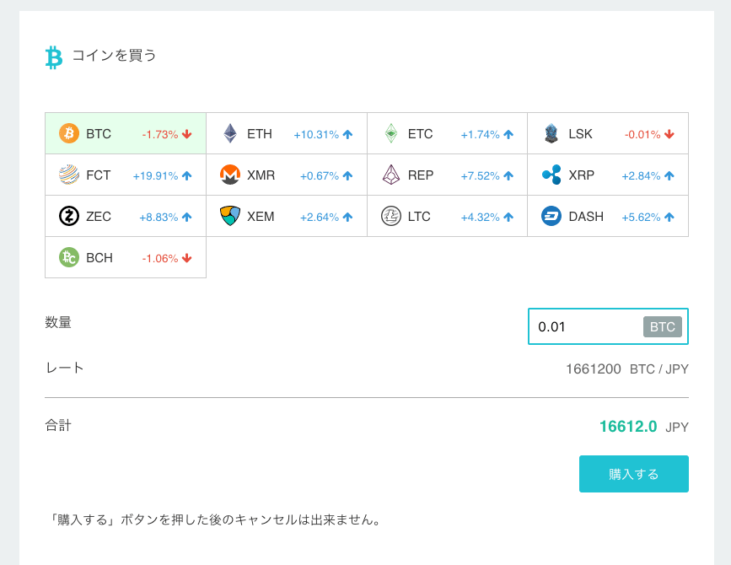Click the rate value 1661200
Viewport: 731px width, 565px height.
point(593,369)
